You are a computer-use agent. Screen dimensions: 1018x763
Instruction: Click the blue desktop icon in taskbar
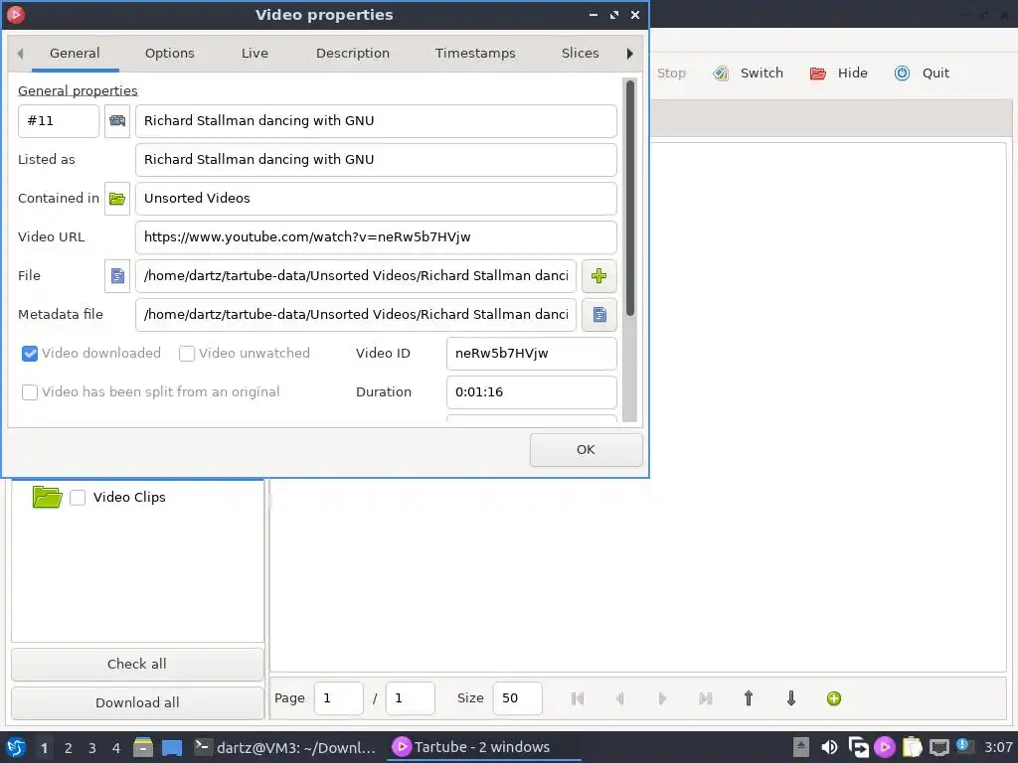click(172, 748)
